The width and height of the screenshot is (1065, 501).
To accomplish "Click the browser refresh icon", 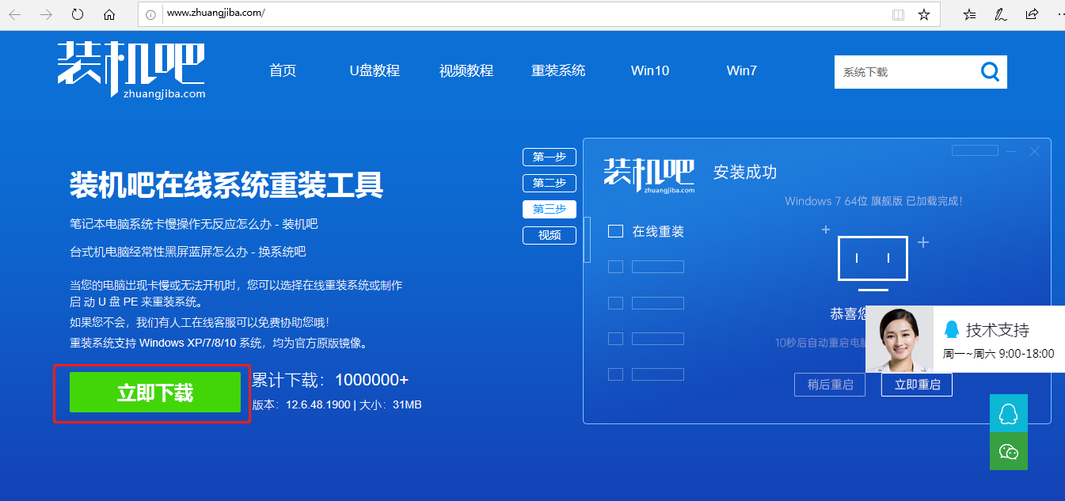I will (78, 14).
